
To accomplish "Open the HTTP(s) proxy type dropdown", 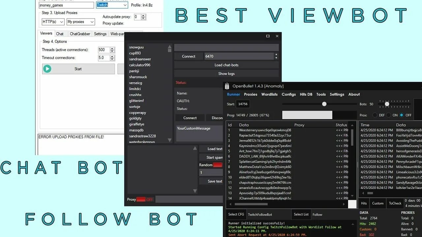I will coord(61,22).
